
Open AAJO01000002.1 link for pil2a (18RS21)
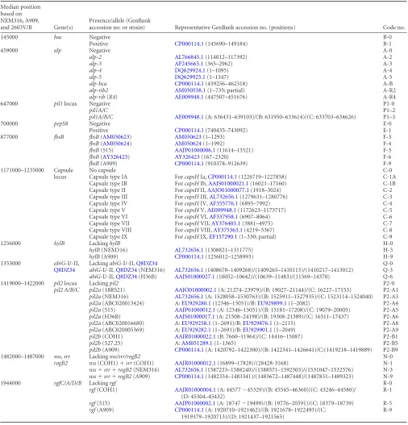(x=196, y=290)
